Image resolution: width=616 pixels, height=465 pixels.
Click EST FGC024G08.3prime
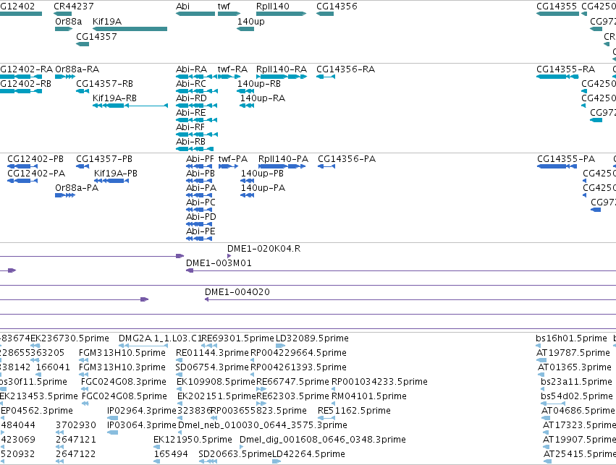point(124,383)
